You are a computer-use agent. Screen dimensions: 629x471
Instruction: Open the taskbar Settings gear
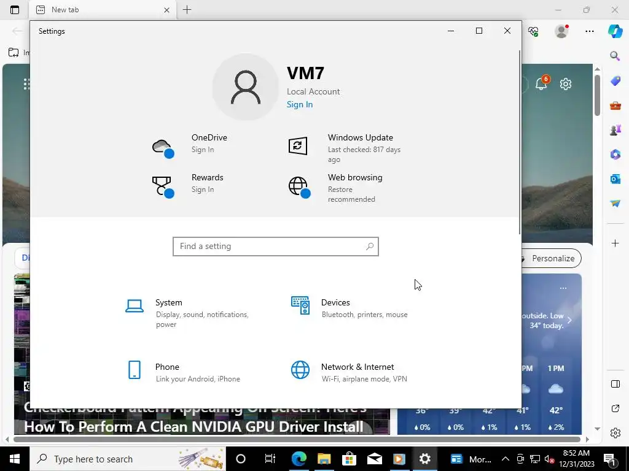(425, 459)
